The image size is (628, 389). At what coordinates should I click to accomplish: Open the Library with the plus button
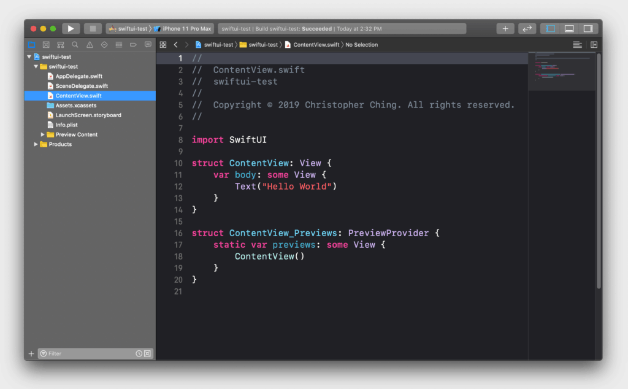505,28
